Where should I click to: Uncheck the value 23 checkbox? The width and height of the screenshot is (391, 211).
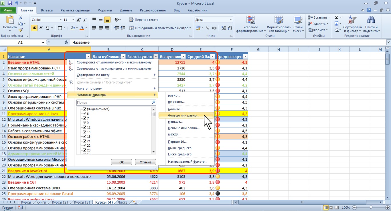point(84,150)
